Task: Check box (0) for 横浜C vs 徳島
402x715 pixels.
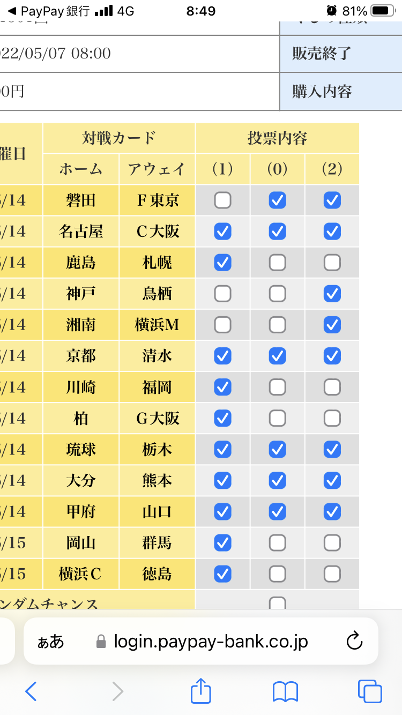Action: 277,574
